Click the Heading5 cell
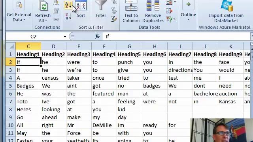 tap(129, 54)
